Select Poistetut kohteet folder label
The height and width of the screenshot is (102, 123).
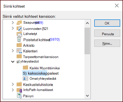coord(37,40)
